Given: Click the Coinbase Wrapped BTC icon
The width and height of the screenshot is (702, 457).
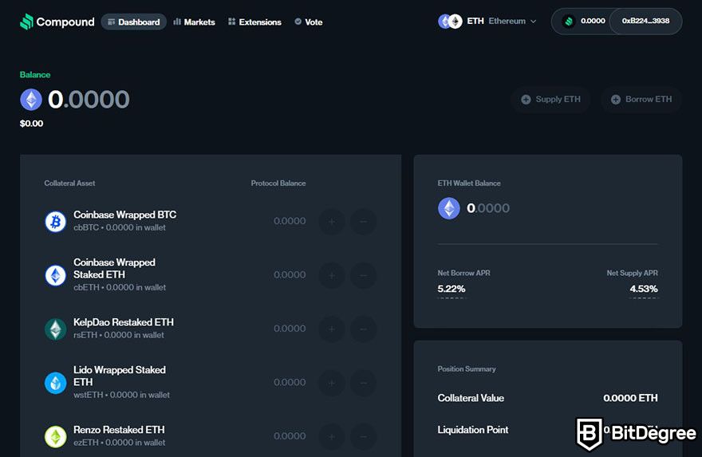Looking at the screenshot, I should click(x=56, y=221).
